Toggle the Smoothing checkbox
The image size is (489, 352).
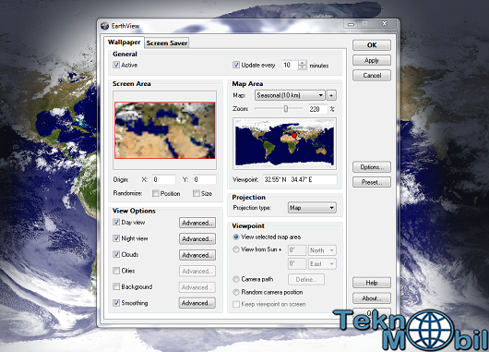tap(116, 303)
